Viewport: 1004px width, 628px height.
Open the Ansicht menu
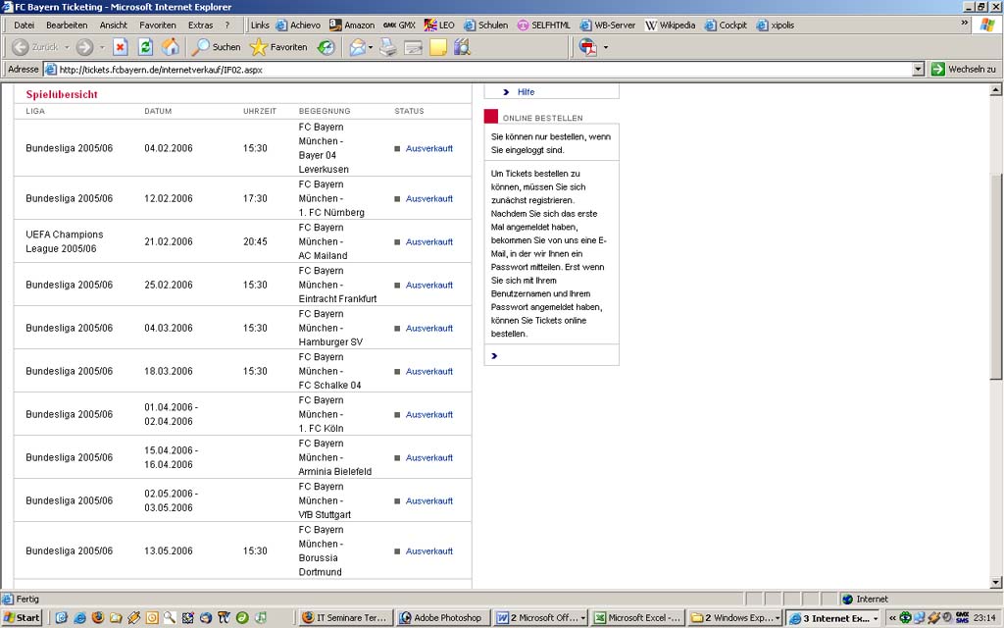[114, 25]
